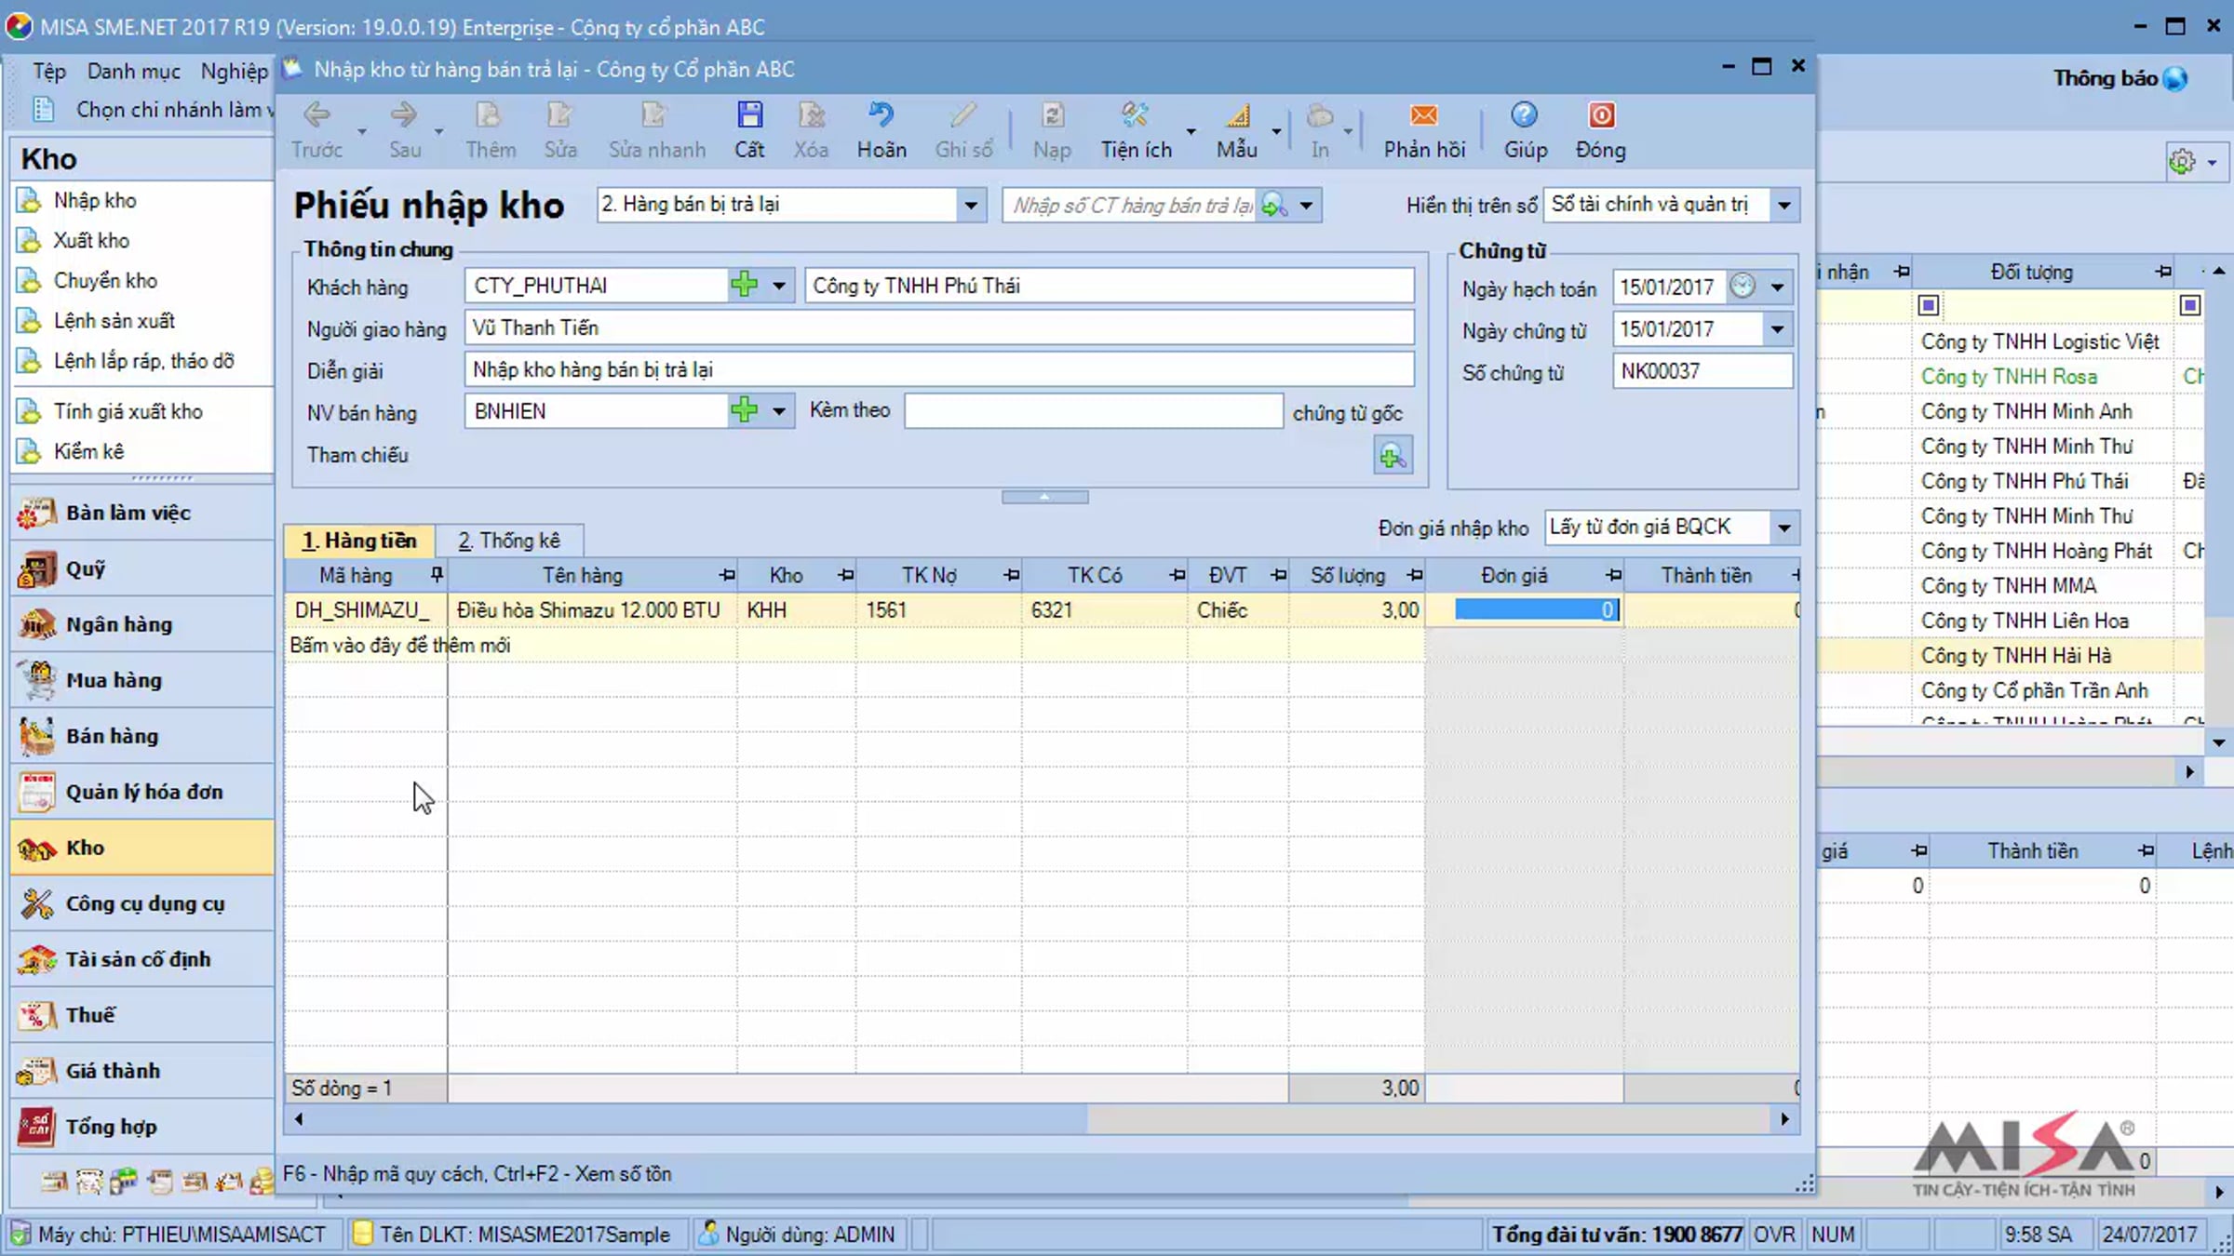Image resolution: width=2234 pixels, height=1256 pixels.
Task: Switch to the Hàng tiền tab
Action: (x=359, y=541)
